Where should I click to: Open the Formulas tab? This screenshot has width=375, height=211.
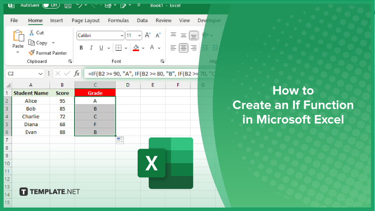coord(118,20)
